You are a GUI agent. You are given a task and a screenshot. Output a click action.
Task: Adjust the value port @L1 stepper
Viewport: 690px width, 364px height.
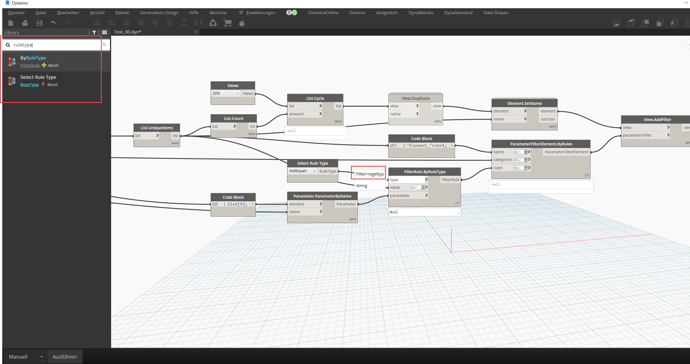pos(423,187)
